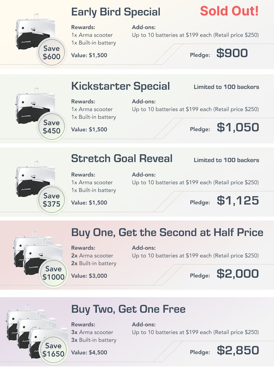Click the Save $600 badge
274x372 pixels.
[52, 53]
